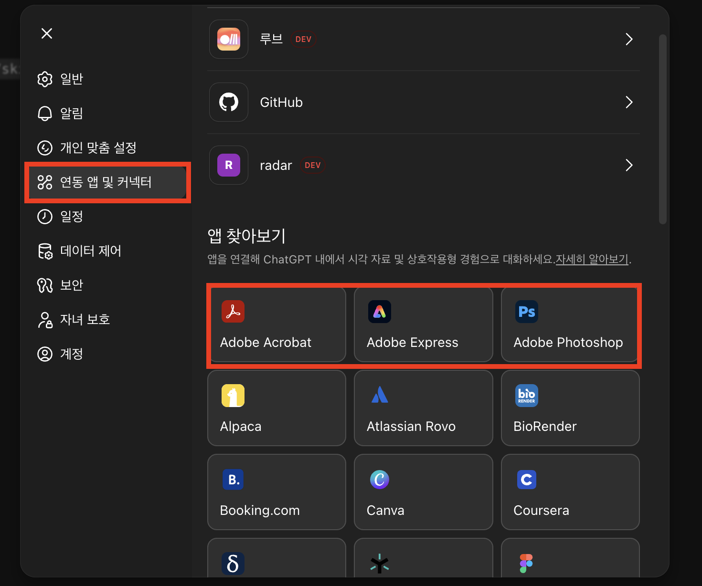Select the Adobe Express card label

(412, 342)
